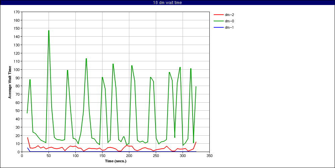Click the x-axis value 300
The image size is (335, 168).
(x=183, y=156)
